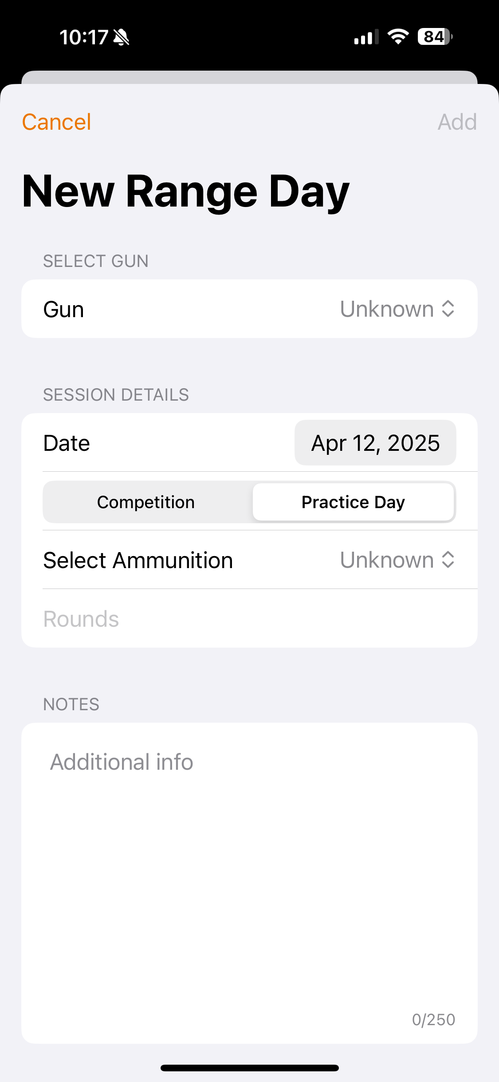
Task: Tap the New Range Day title
Action: click(186, 191)
